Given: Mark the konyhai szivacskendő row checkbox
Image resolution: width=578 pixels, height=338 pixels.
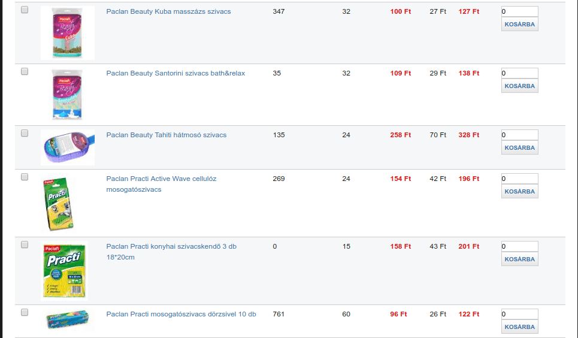Looking at the screenshot, I should [25, 245].
